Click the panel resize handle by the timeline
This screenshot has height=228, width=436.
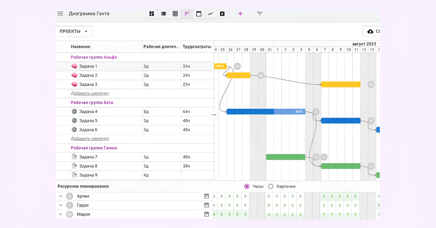[x=214, y=115]
